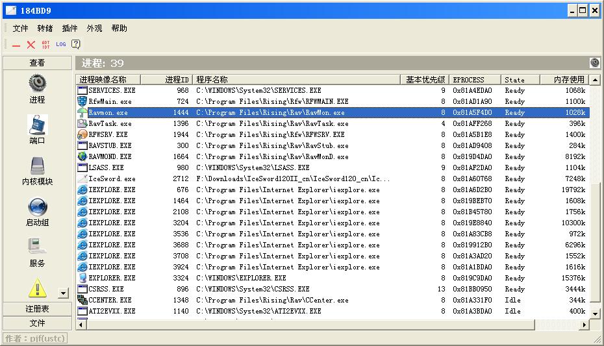This screenshot has width=604, height=346.
Task: Open the 插件 menu
Action: 69,28
